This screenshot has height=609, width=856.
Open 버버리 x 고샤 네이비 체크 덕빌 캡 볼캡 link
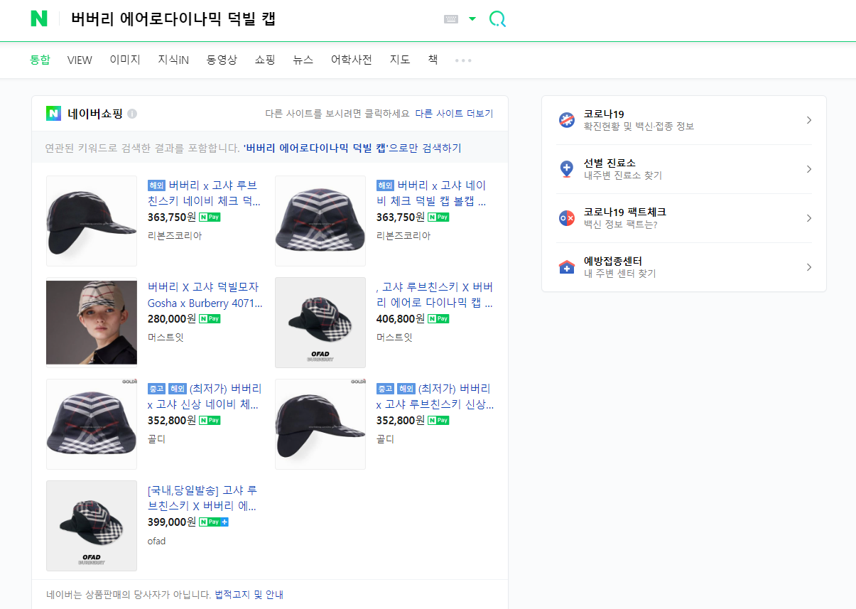coord(432,193)
